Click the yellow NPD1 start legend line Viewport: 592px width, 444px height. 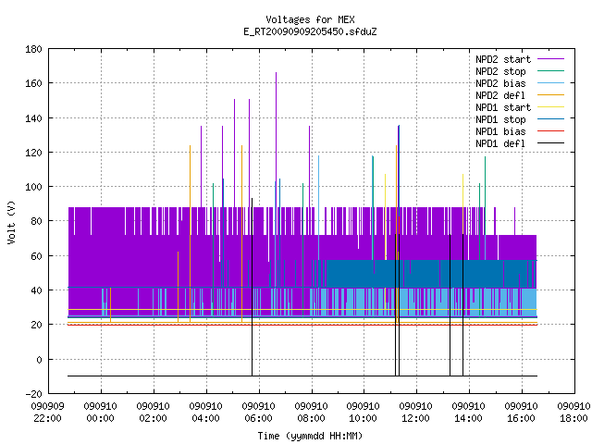[x=550, y=107]
